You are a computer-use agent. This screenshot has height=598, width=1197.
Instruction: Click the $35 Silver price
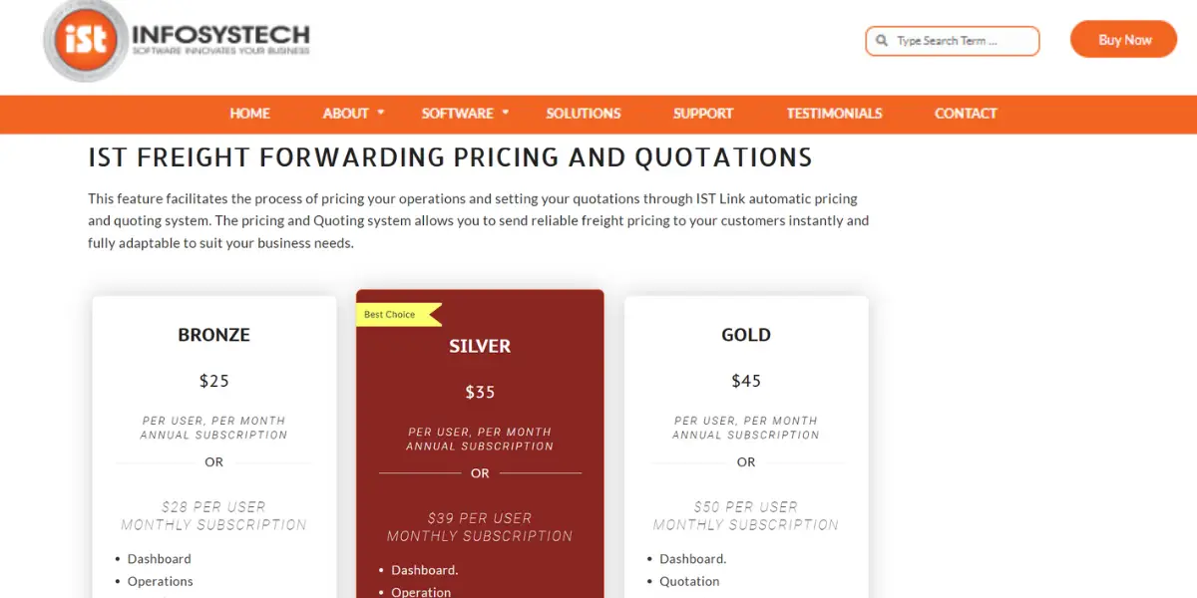click(480, 392)
